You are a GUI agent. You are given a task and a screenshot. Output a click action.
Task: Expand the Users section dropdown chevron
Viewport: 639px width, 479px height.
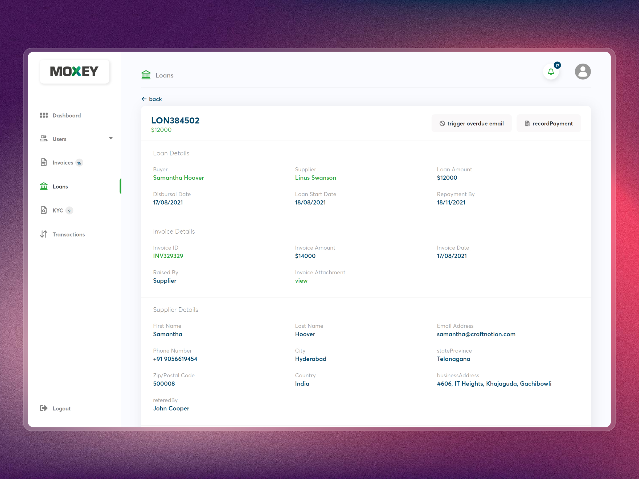(111, 139)
